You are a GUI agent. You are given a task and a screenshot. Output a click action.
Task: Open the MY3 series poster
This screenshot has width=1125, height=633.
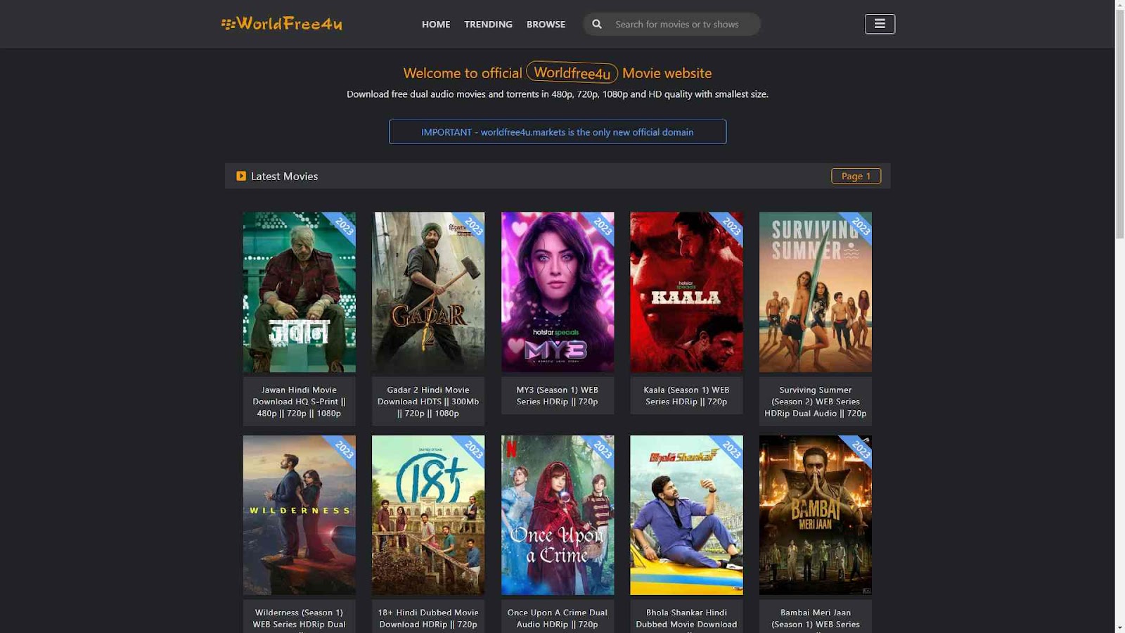pyautogui.click(x=558, y=292)
